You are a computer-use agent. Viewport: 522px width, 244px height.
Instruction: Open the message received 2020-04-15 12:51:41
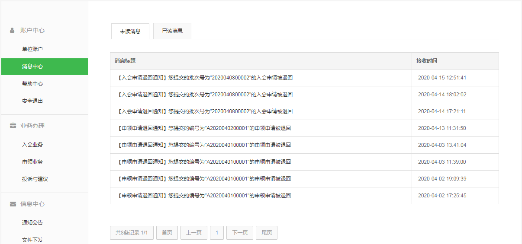206,78
